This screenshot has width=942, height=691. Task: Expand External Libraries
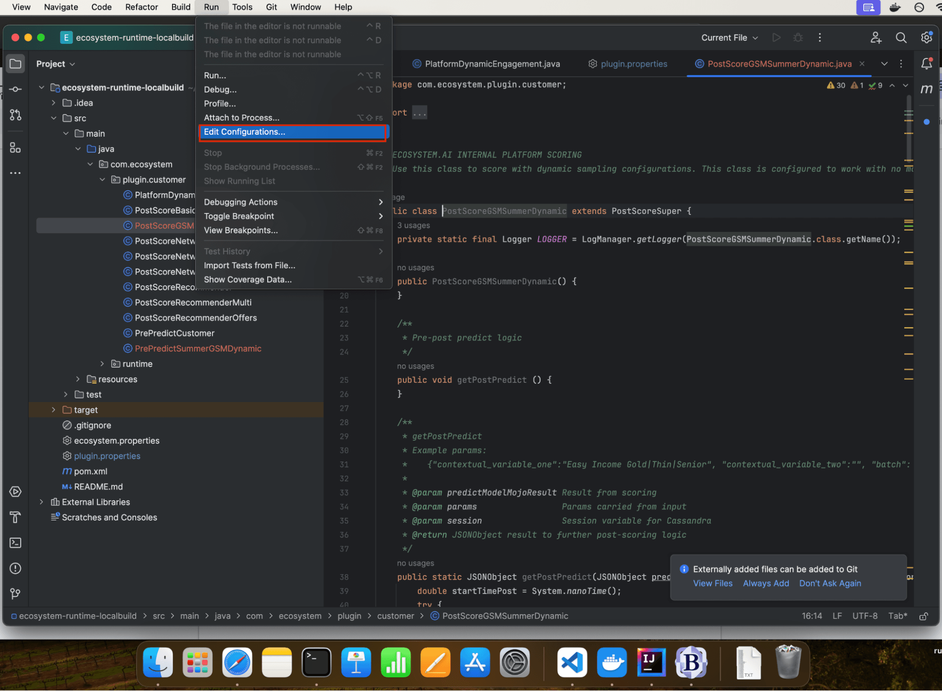coord(41,502)
